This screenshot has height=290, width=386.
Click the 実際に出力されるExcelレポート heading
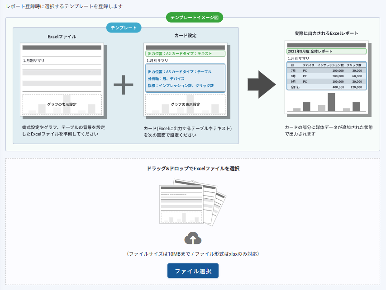pyautogui.click(x=326, y=33)
